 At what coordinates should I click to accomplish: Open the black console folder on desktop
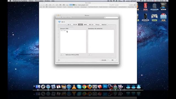145,16
